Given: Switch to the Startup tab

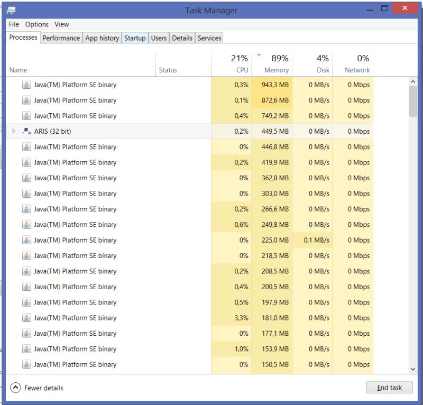Looking at the screenshot, I should [135, 38].
